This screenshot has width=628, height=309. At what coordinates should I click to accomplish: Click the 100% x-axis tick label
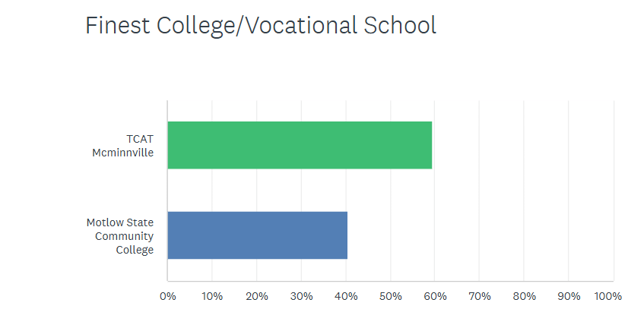pos(608,295)
